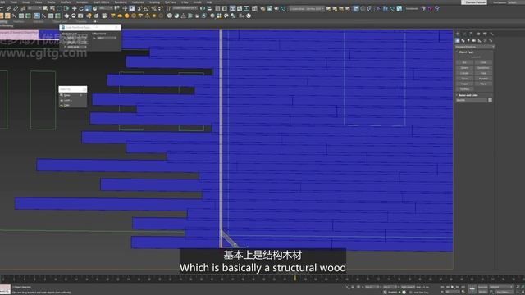
Task: Click the object color swatch
Action: click(491, 100)
